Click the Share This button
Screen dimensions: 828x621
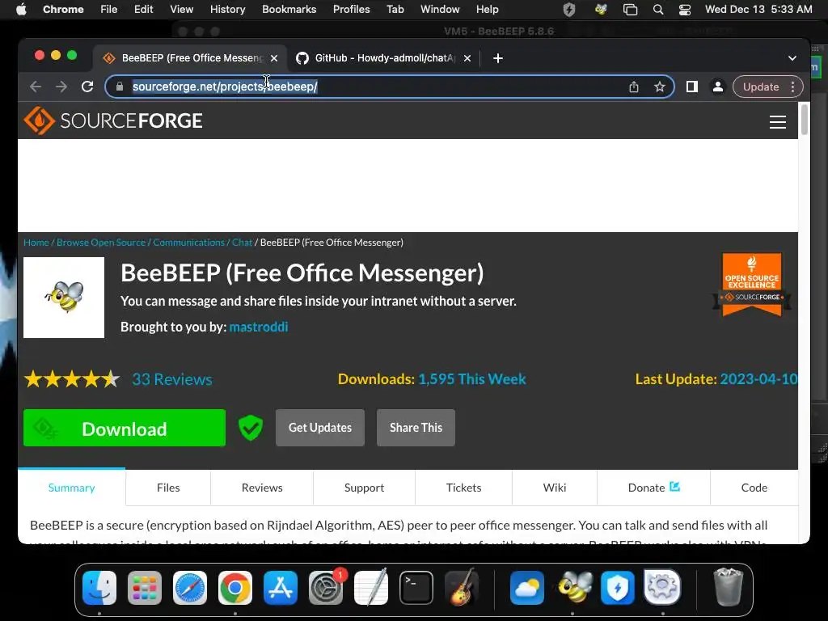416,428
